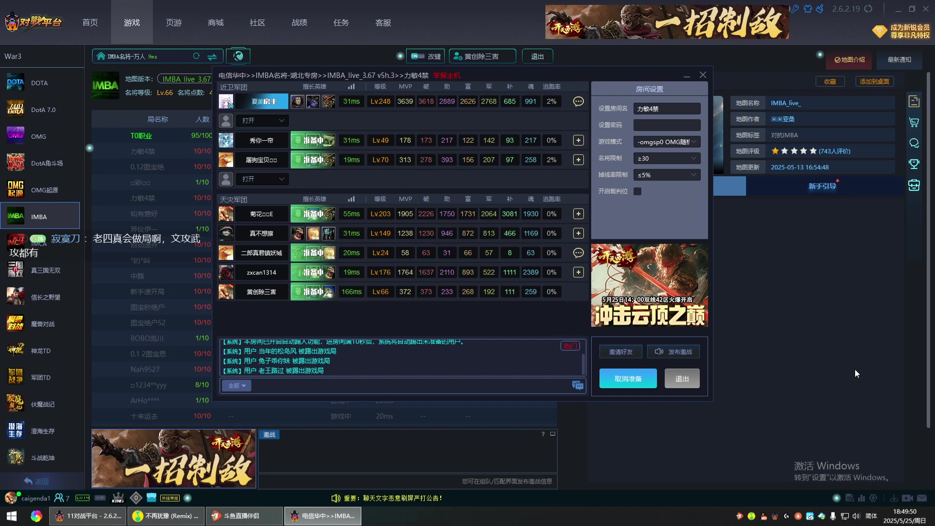Expand the 游戏模式 dropdown
This screenshot has height=526, width=935.
[x=667, y=142]
